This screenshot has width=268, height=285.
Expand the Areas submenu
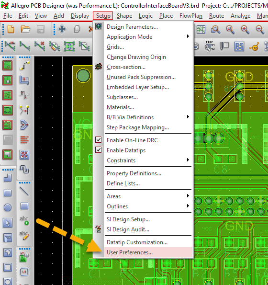pyautogui.click(x=148, y=196)
